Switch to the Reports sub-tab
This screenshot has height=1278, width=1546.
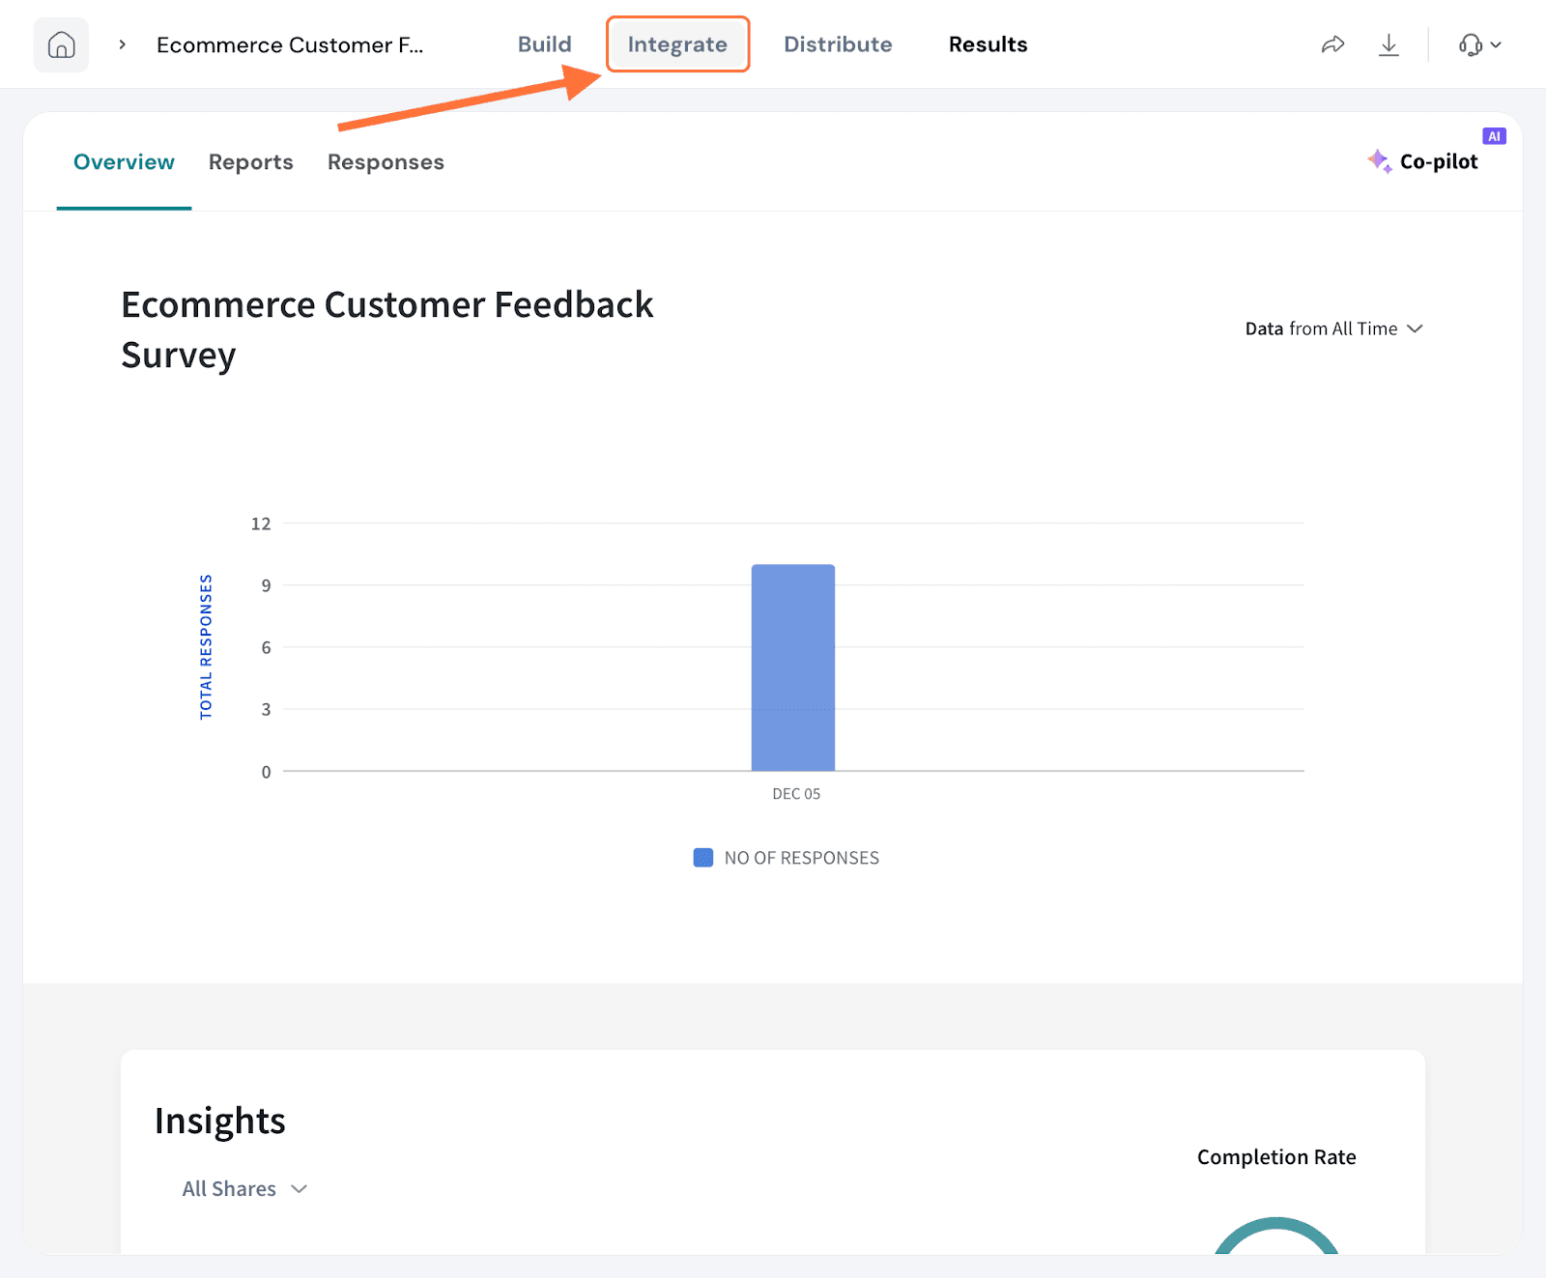tap(250, 162)
